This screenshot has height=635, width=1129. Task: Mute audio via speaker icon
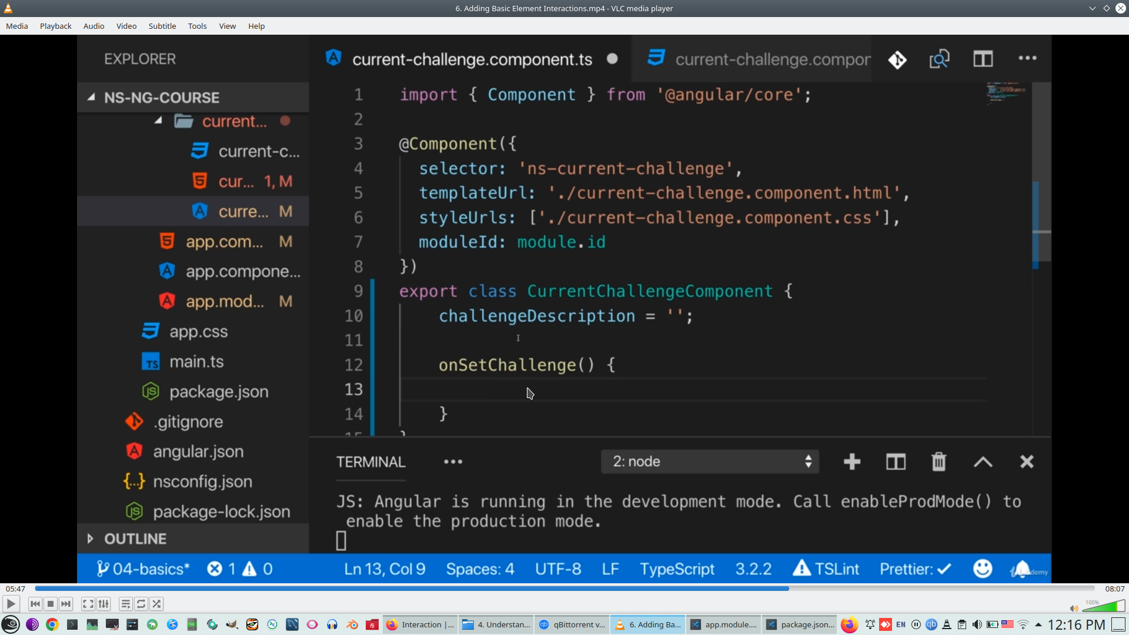1074,609
